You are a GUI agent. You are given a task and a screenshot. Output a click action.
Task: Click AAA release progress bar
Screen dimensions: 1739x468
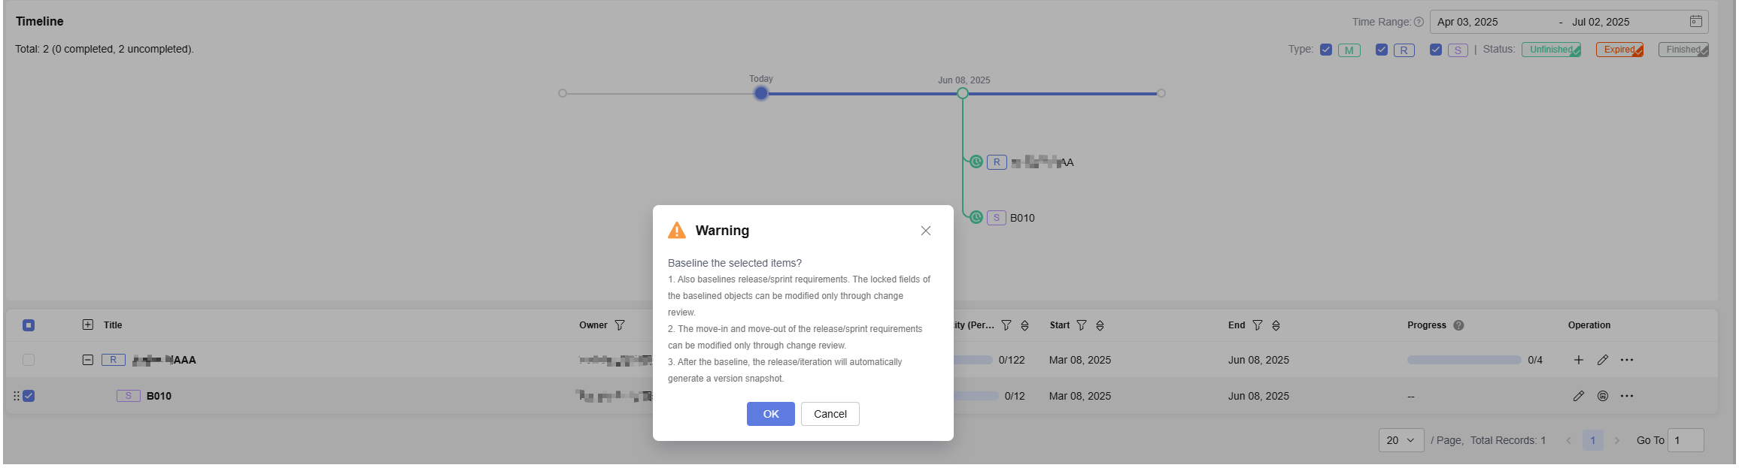pos(1464,360)
